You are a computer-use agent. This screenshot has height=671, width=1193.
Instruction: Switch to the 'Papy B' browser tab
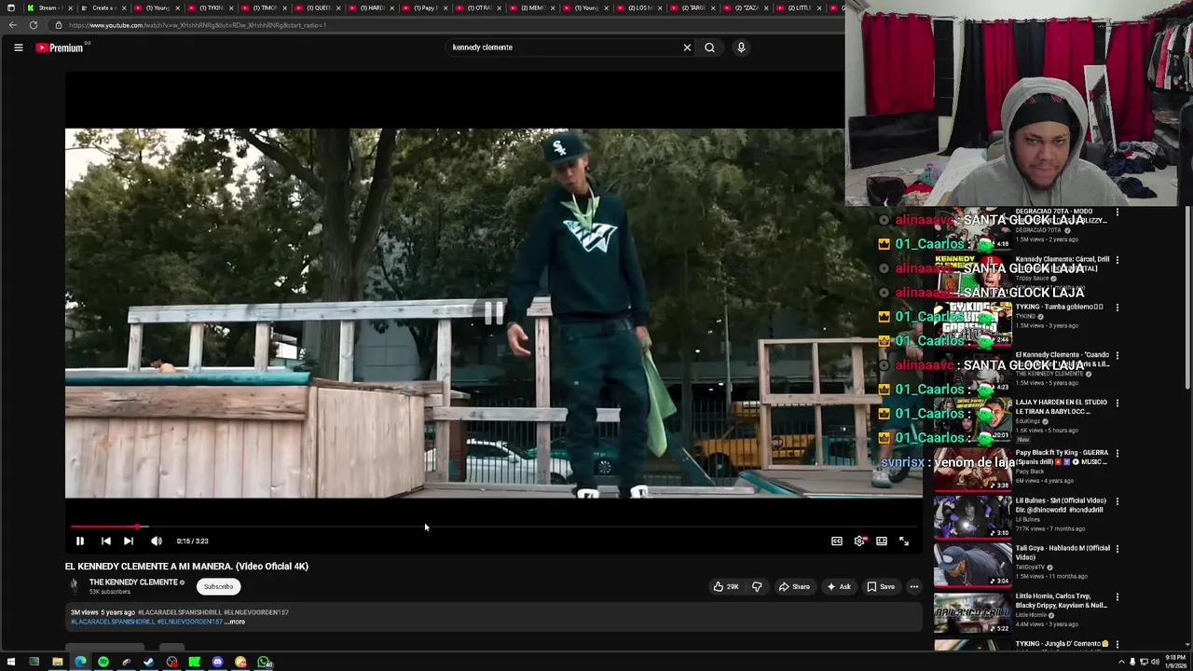pyautogui.click(x=426, y=7)
